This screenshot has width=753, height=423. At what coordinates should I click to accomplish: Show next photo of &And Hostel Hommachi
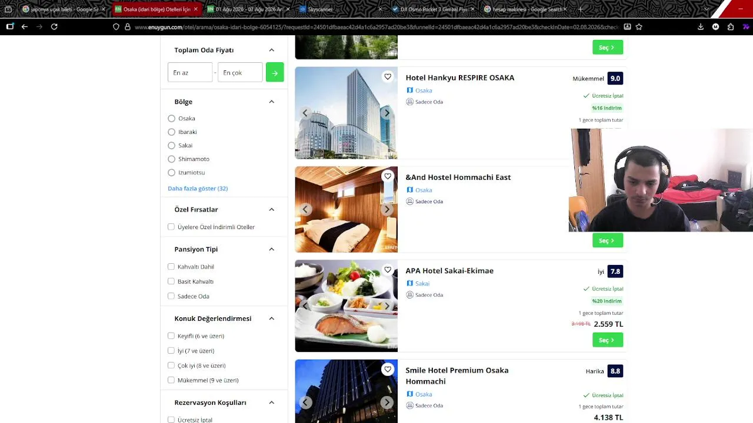(x=387, y=209)
